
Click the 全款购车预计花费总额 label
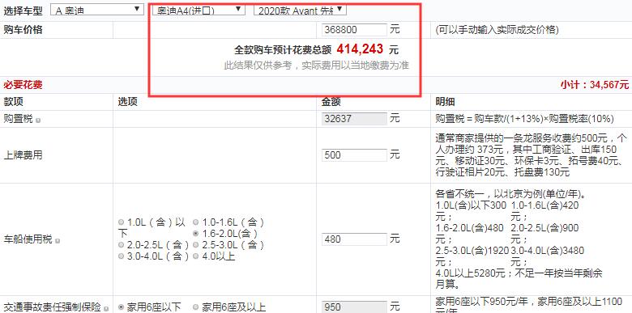pyautogui.click(x=283, y=50)
